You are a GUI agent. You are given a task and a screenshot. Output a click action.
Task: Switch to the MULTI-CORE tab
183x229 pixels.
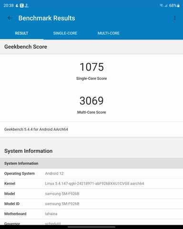pyautogui.click(x=109, y=33)
